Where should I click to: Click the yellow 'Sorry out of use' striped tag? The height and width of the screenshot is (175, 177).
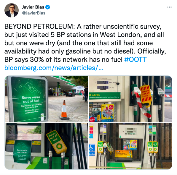click(146, 95)
